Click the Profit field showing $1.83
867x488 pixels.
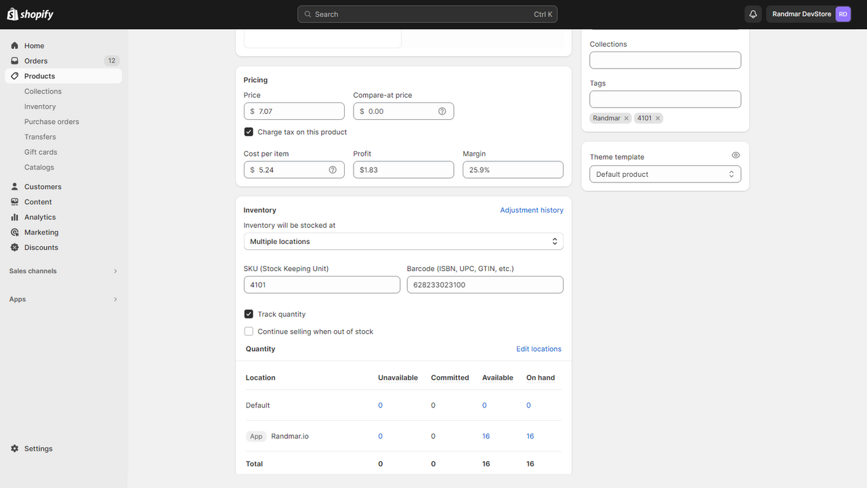coord(403,169)
